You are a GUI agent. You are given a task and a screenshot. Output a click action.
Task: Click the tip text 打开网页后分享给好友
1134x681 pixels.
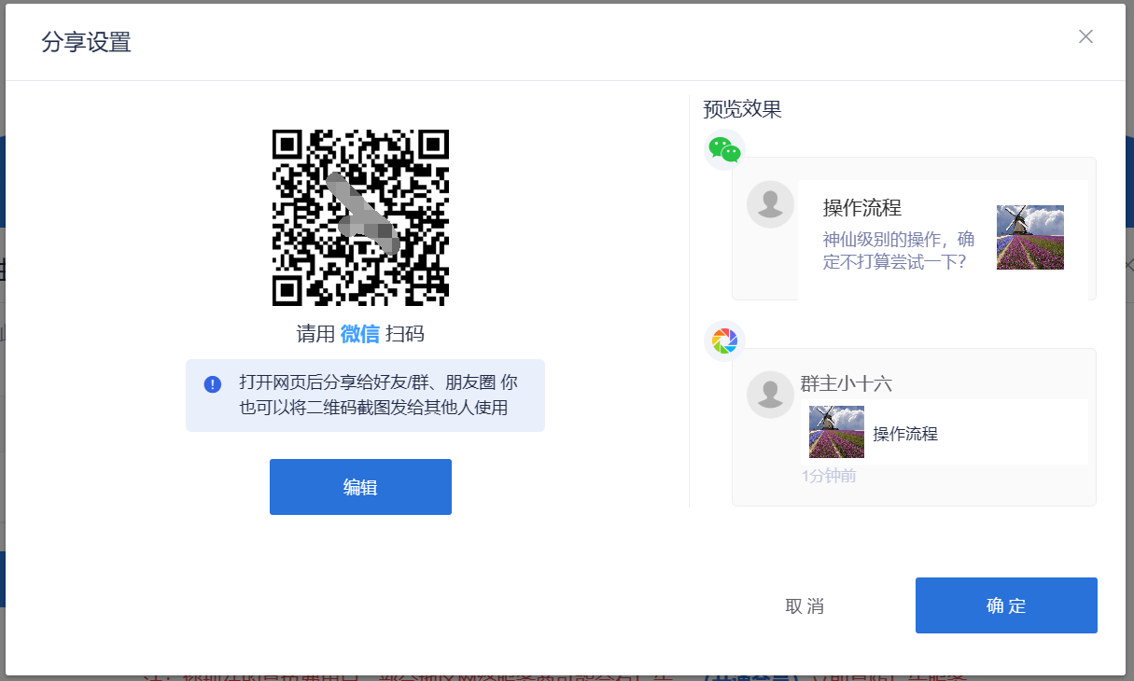(x=378, y=395)
